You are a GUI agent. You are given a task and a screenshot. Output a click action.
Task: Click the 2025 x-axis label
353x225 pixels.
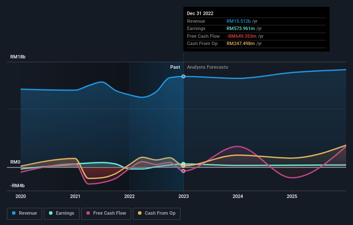pyautogui.click(x=292, y=196)
